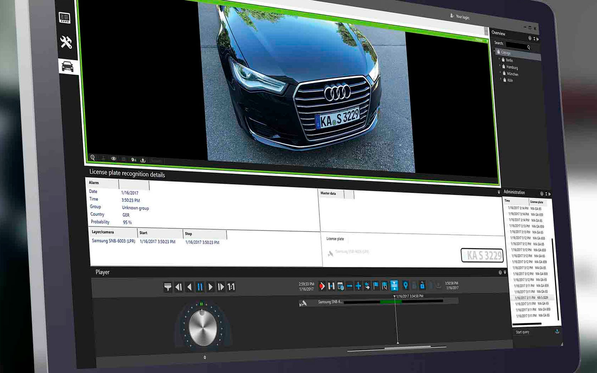
Task: Select the Alarm tab in recognition details
Action: click(x=94, y=182)
